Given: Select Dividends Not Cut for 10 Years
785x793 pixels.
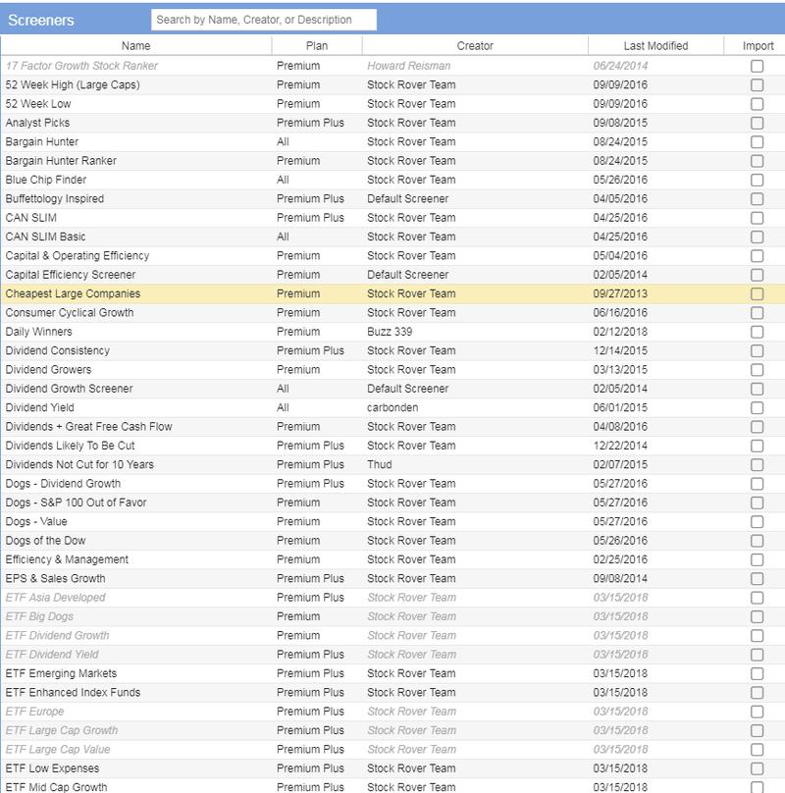Looking at the screenshot, I should pyautogui.click(x=79, y=464).
